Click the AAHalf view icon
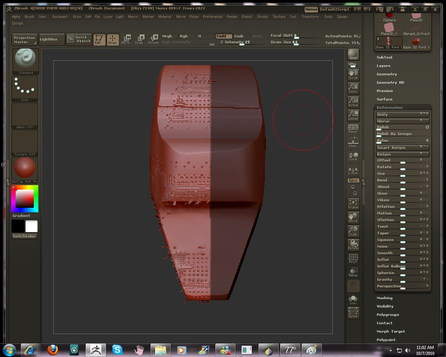 tap(353, 115)
